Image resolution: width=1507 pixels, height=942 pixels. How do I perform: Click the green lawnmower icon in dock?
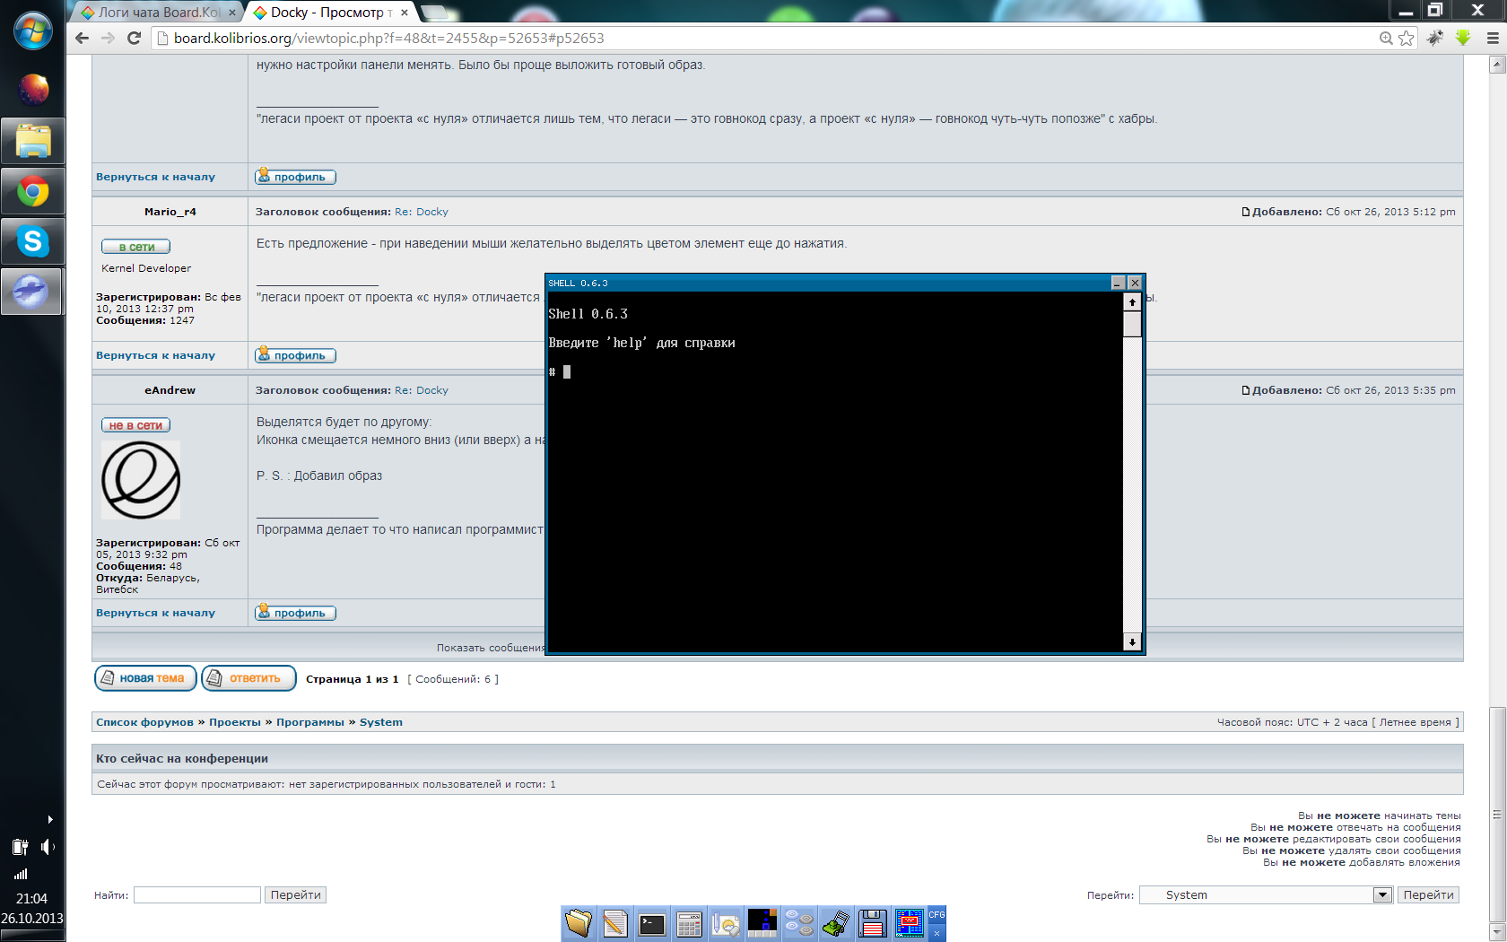coord(835,923)
